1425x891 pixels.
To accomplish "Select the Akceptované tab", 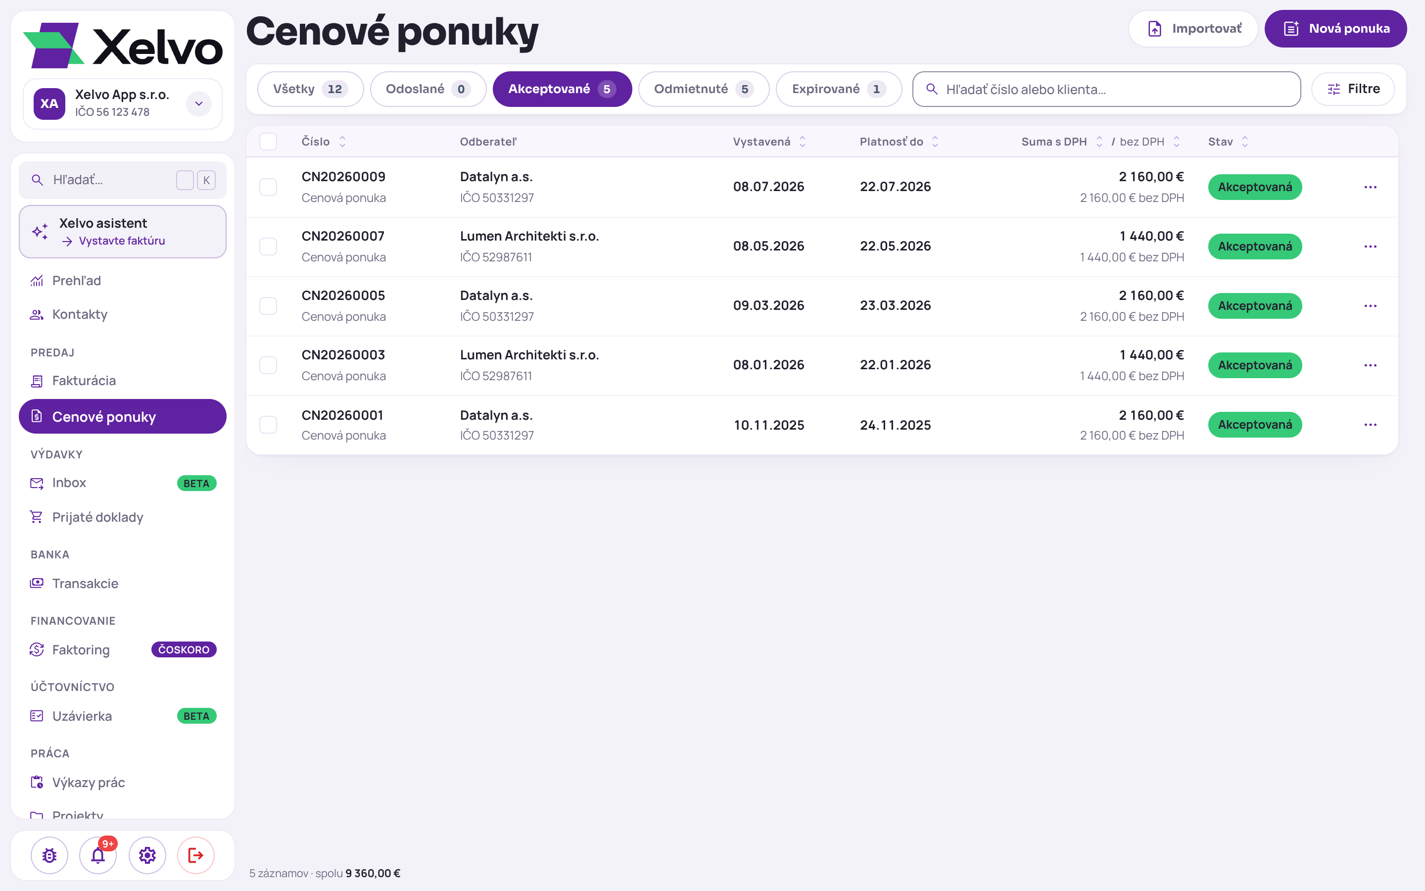I will (563, 89).
